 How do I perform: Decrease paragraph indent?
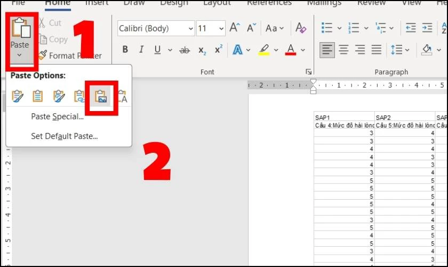(x=411, y=28)
